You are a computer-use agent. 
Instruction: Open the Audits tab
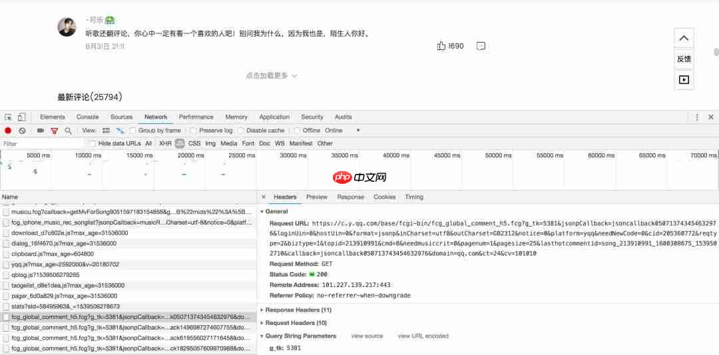343,117
